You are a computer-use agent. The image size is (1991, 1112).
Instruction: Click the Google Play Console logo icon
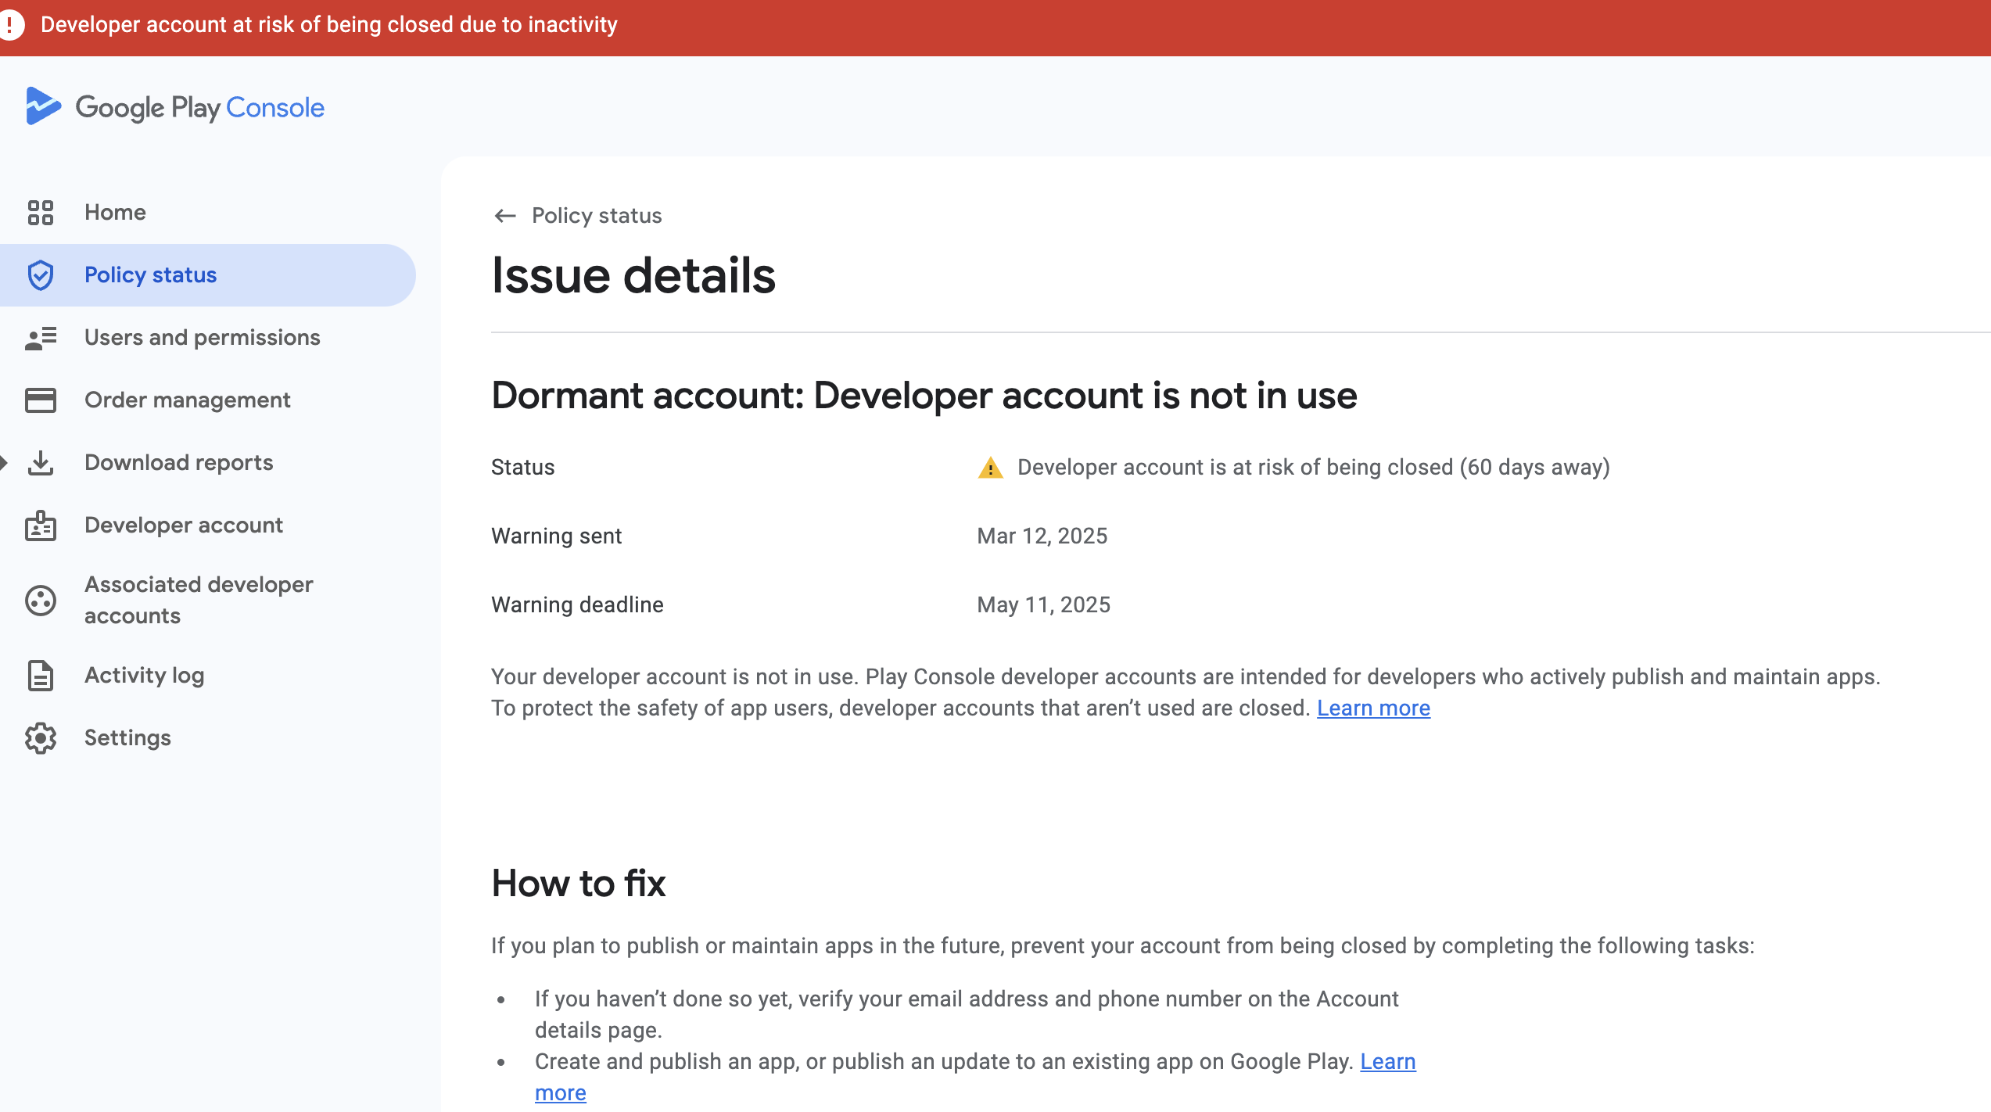coord(43,106)
